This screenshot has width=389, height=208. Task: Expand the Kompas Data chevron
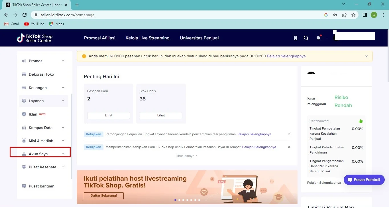63,128
